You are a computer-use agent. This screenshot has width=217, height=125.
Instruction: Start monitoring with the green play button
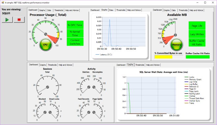click(x=7, y=20)
